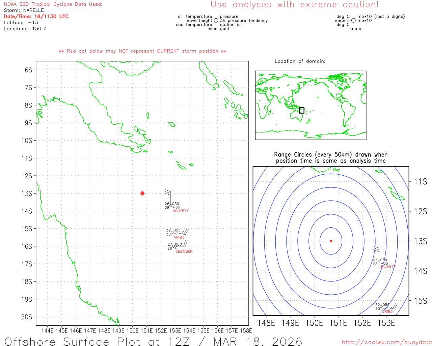This screenshot has width=432, height=346.
Task: Click 'mb*10 (last 3 digits)' legend text
Action: 381,16
